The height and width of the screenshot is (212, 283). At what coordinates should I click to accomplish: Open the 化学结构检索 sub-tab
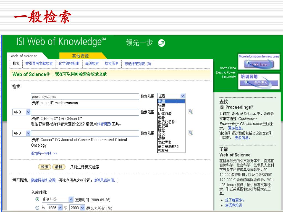click(69, 63)
